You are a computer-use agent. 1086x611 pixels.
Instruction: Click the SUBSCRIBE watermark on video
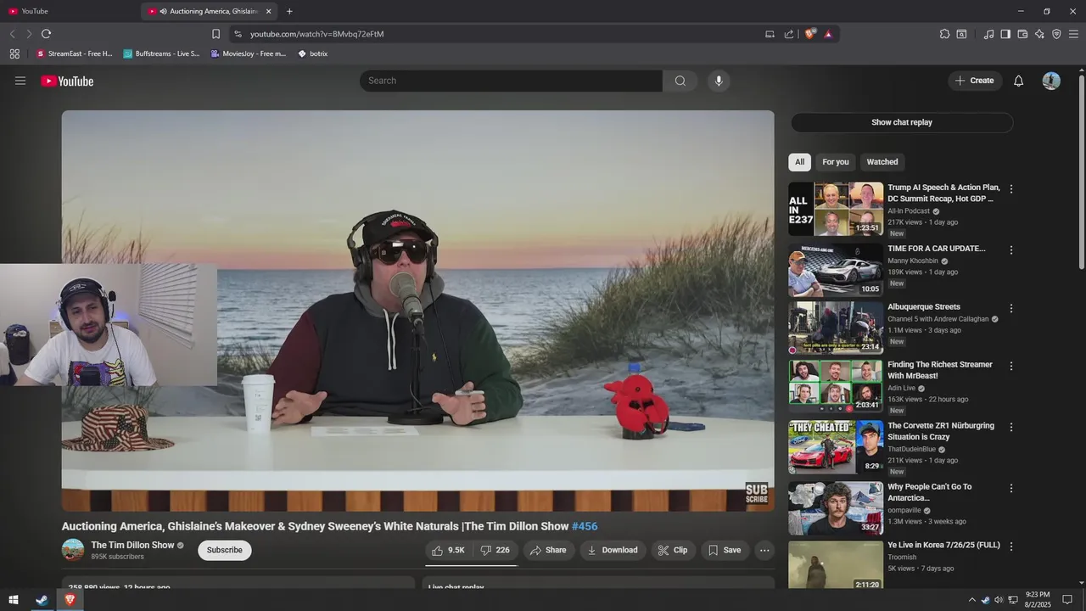[x=757, y=493]
